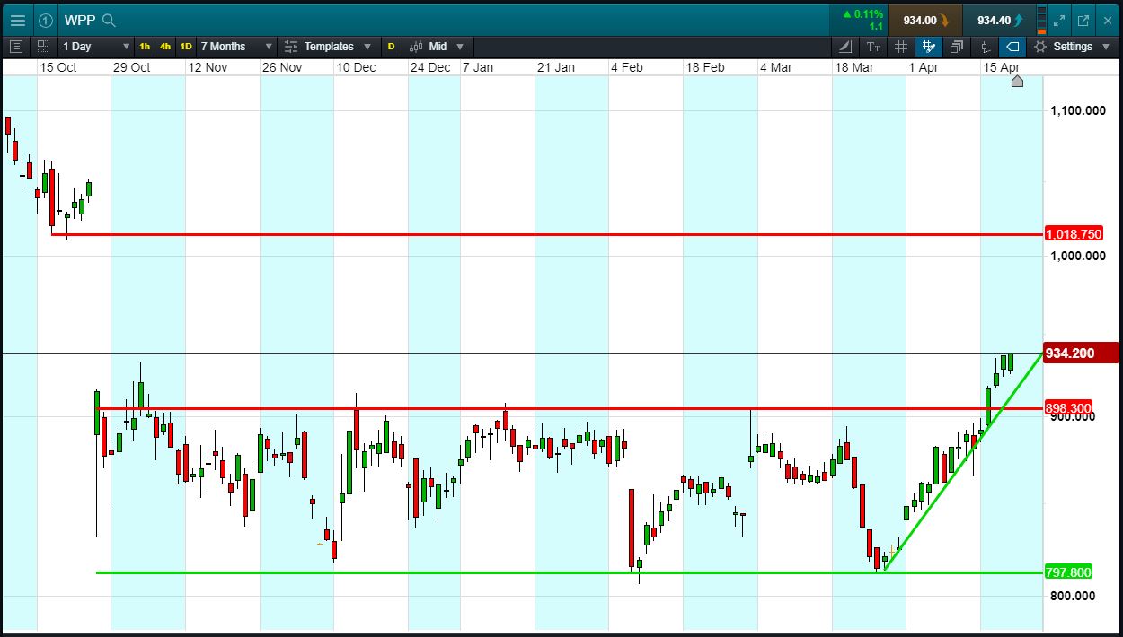Click the 29 Oct date label
The width and height of the screenshot is (1123, 637).
pyautogui.click(x=132, y=67)
